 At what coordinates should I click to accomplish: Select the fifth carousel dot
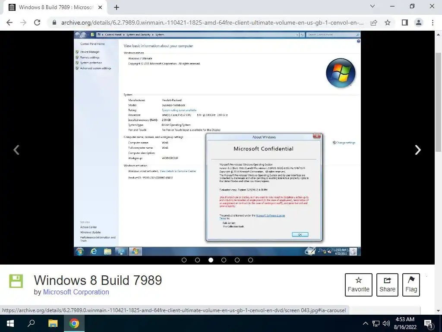click(x=237, y=260)
